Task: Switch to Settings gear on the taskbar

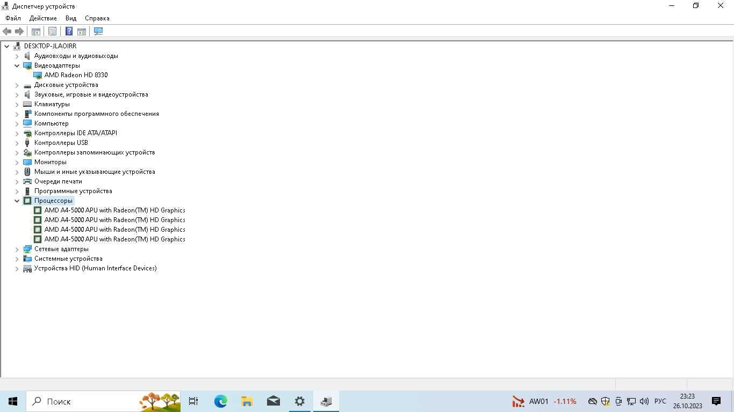Action: tap(300, 401)
